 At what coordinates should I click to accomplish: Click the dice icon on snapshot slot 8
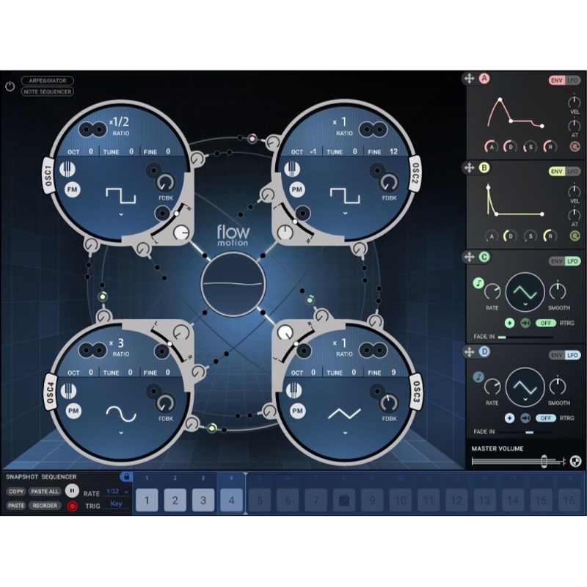pyautogui.click(x=344, y=500)
